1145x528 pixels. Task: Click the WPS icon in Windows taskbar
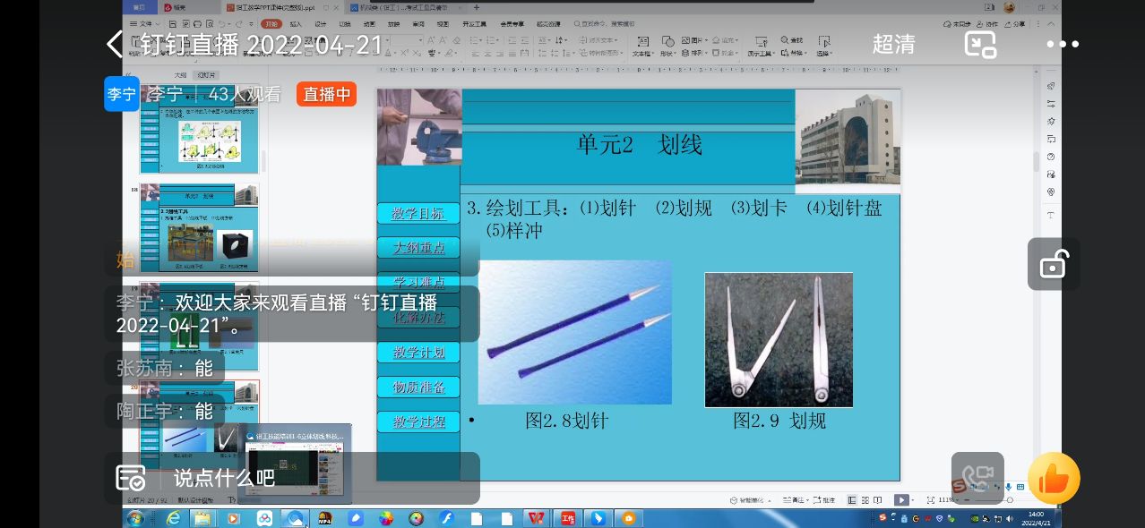point(537,518)
